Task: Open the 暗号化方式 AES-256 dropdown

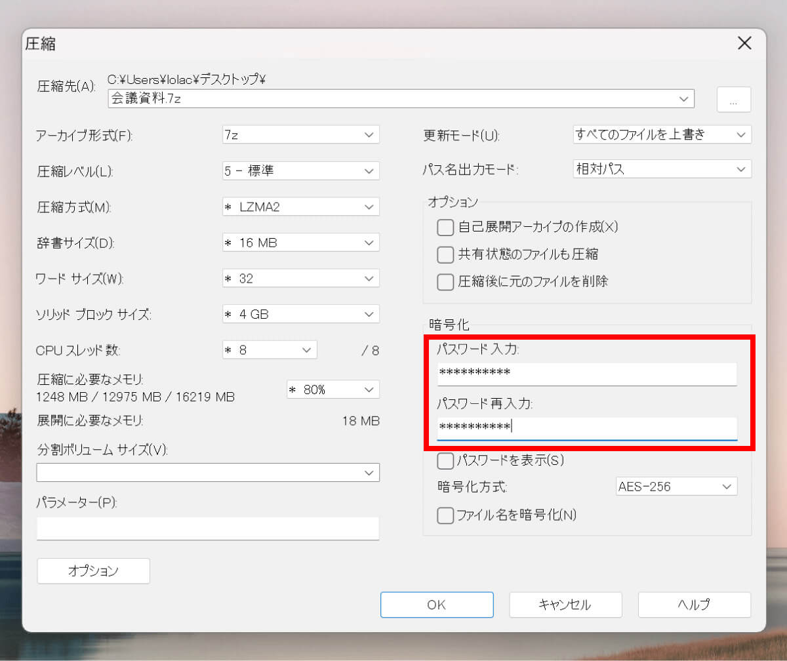Action: (x=676, y=487)
